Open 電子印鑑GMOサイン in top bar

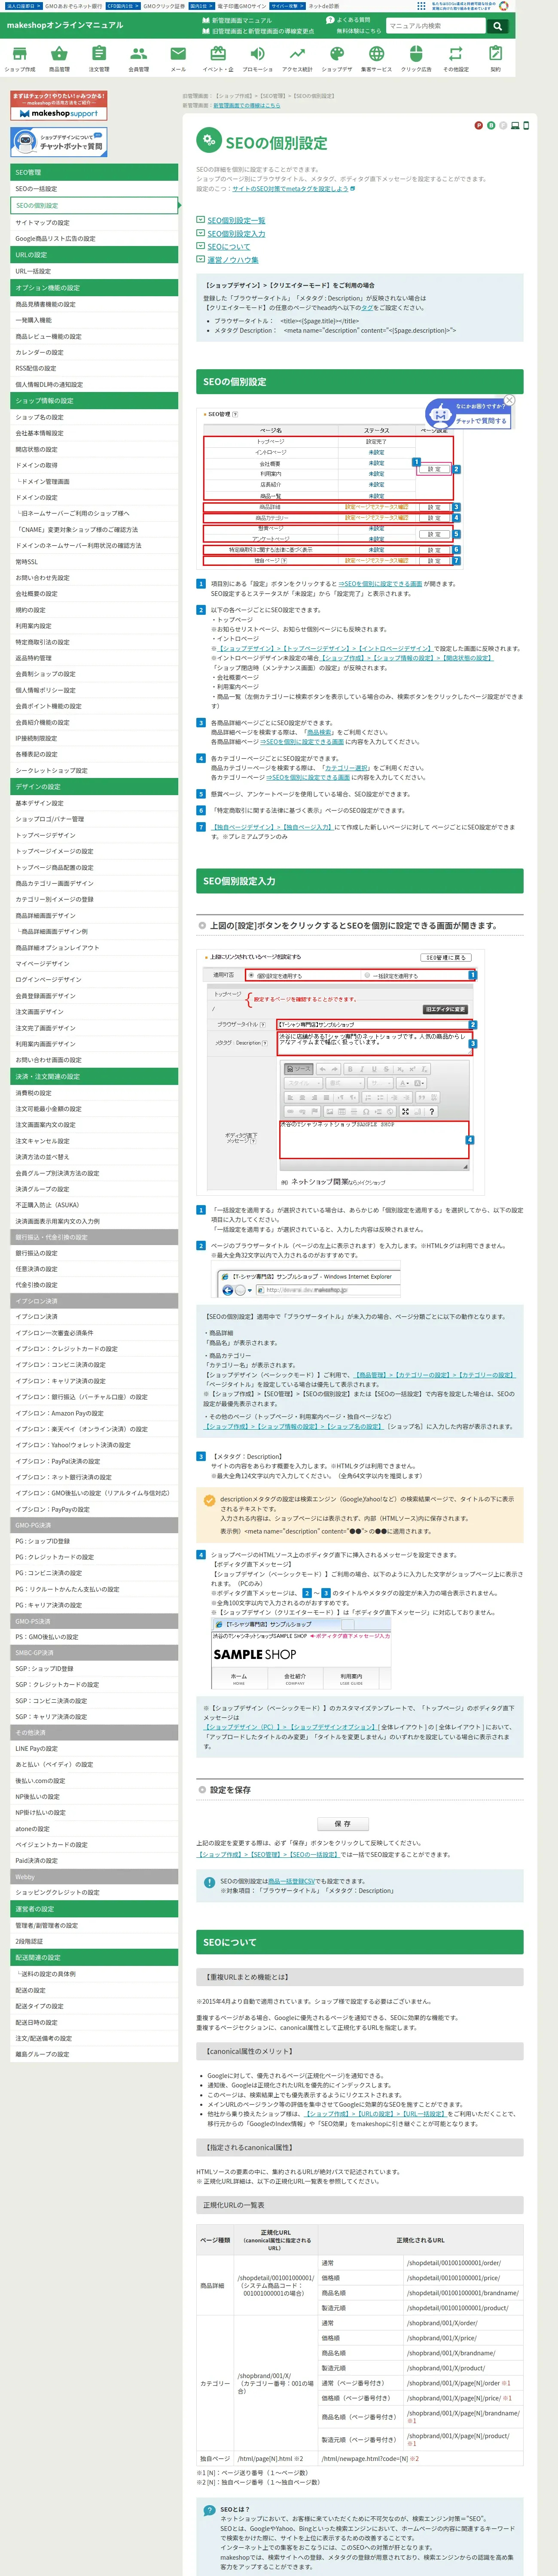pyautogui.click(x=242, y=6)
